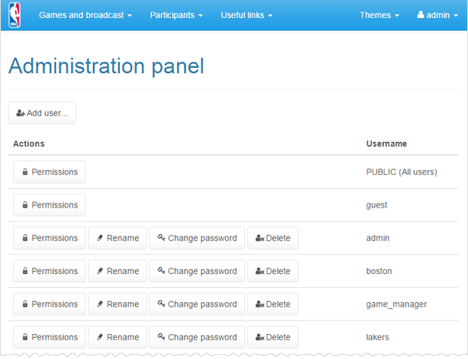Click the key icon for game_manager's password
The height and width of the screenshot is (359, 468).
point(161,304)
